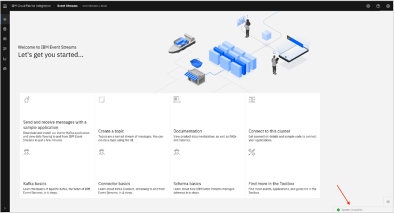The image size is (394, 213).
Task: Open the Connector basics tutorial tile
Action: point(132,172)
